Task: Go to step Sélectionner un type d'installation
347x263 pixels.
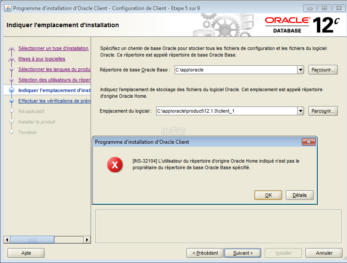Action: pos(53,48)
